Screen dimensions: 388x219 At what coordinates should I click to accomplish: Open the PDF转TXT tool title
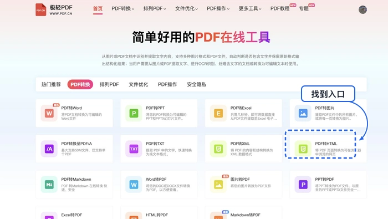pyautogui.click(x=155, y=144)
